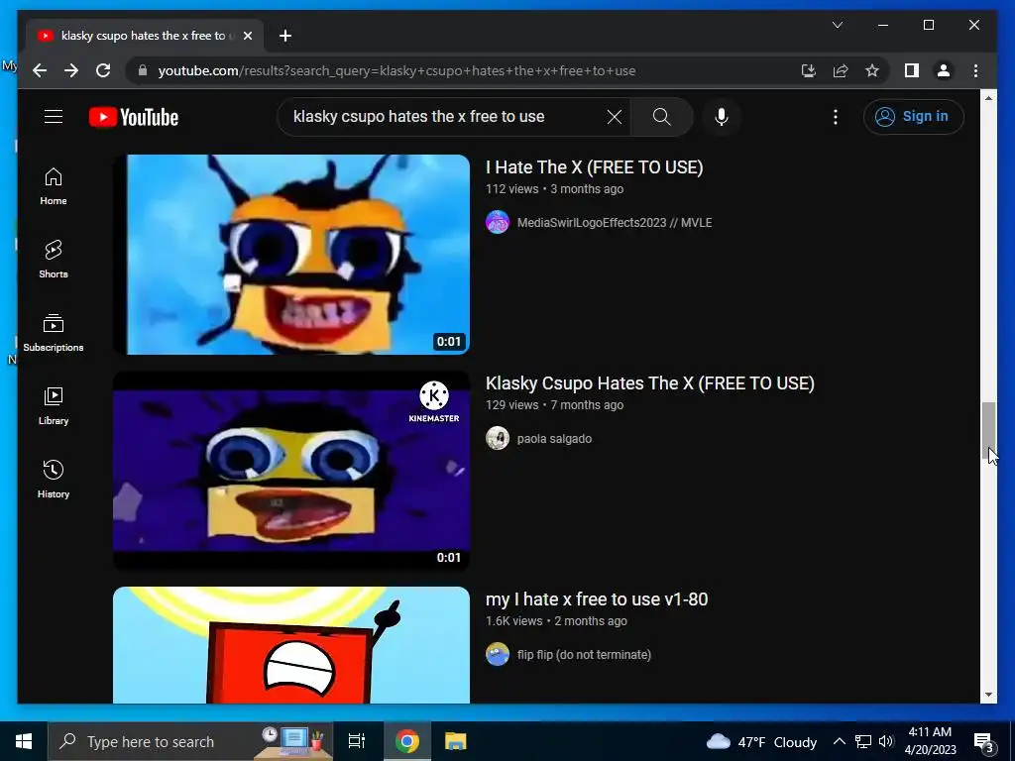Open Chrome profile icon
Image resolution: width=1015 pixels, height=761 pixels.
pyautogui.click(x=944, y=70)
